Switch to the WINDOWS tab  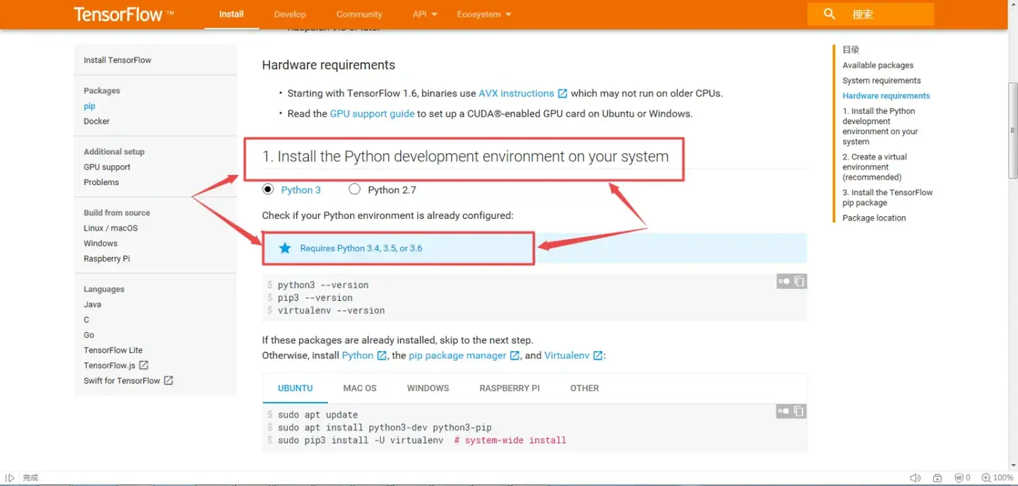[x=428, y=388]
